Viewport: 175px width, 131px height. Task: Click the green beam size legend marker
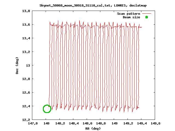147,17
